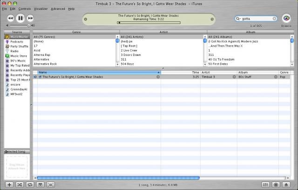Click the previous track rewind button
Viewport: 298px width, 190px height.
pyautogui.click(x=10, y=18)
